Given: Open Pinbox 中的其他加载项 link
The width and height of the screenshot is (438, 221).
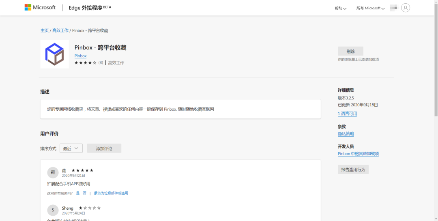Looking at the screenshot, I should coord(359,154).
